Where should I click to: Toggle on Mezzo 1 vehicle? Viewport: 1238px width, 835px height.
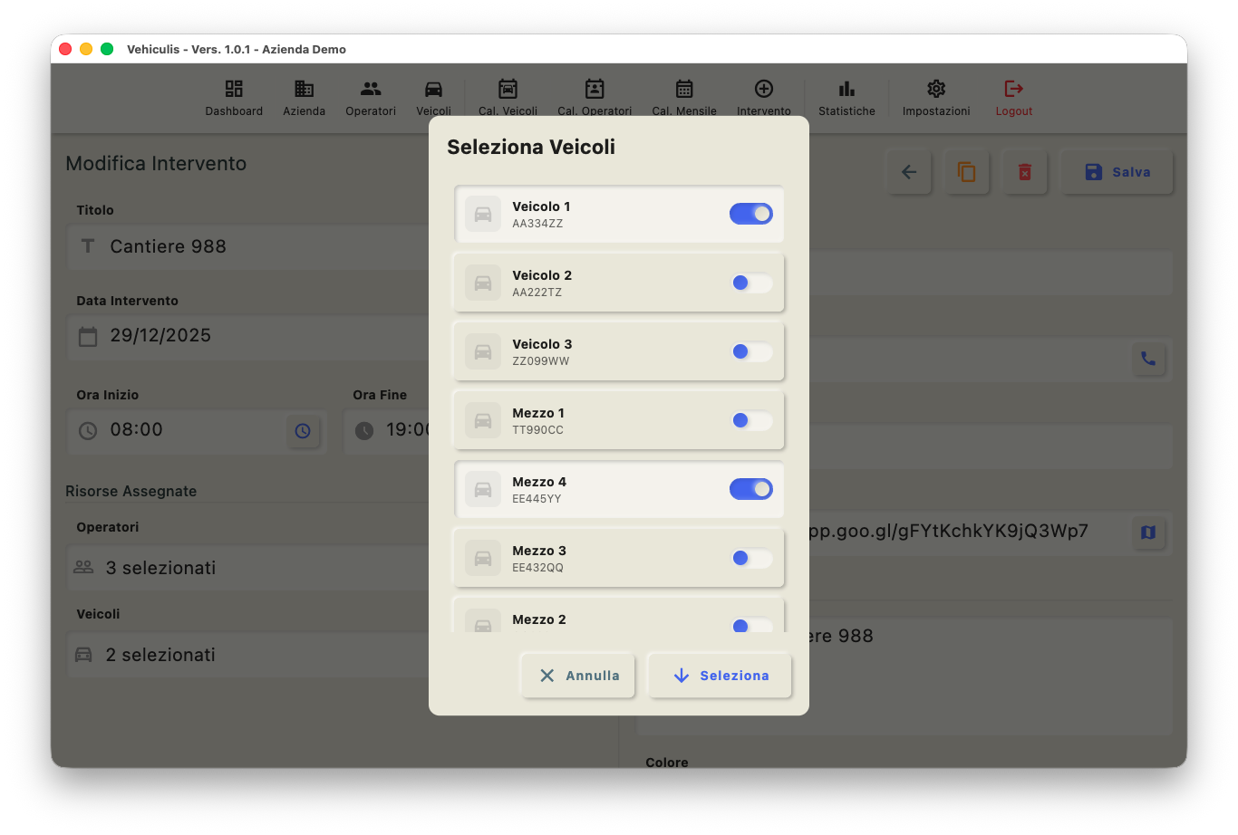pos(750,420)
